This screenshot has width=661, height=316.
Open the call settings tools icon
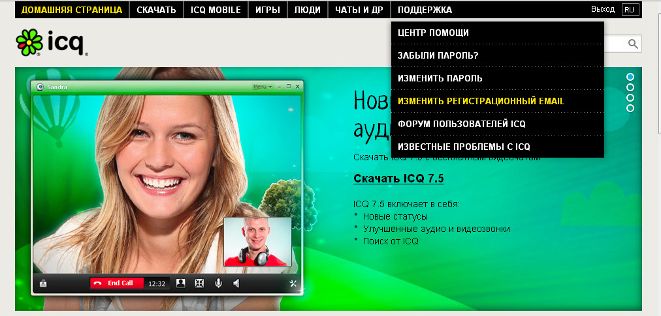pos(293,283)
